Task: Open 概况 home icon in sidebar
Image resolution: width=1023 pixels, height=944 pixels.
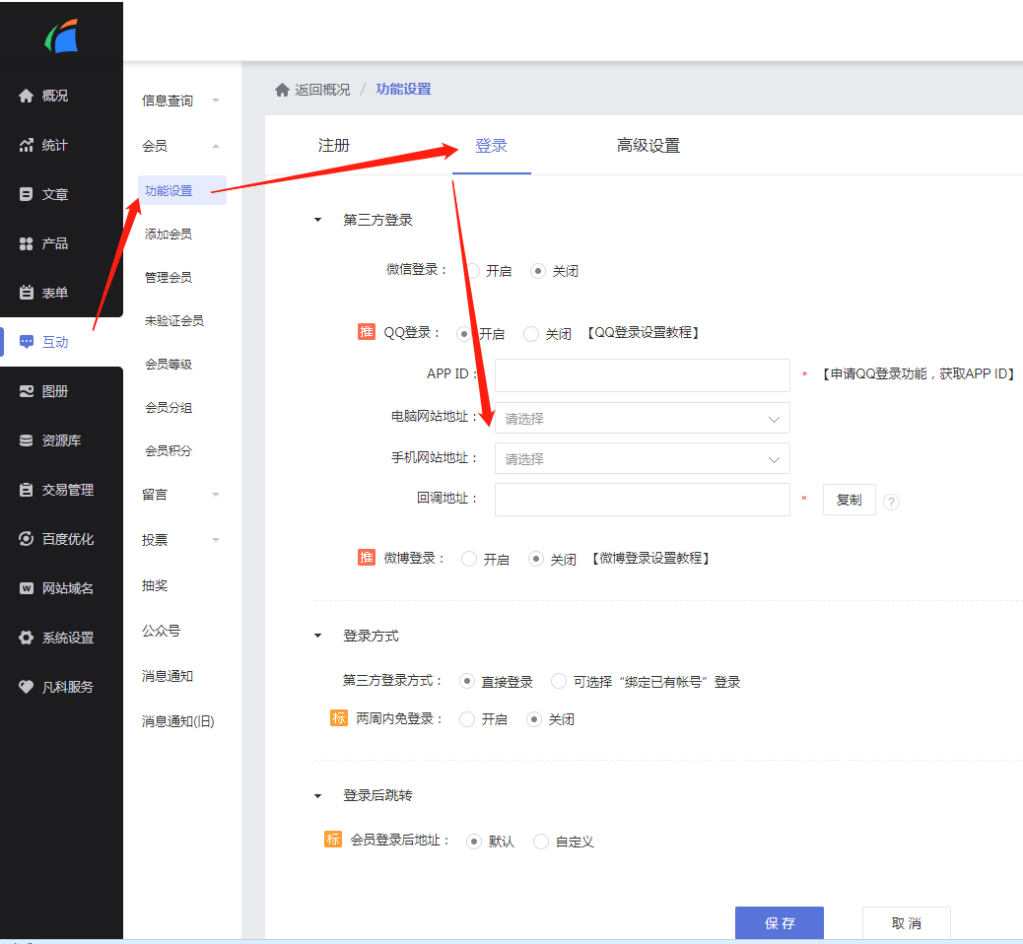Action: coord(26,96)
